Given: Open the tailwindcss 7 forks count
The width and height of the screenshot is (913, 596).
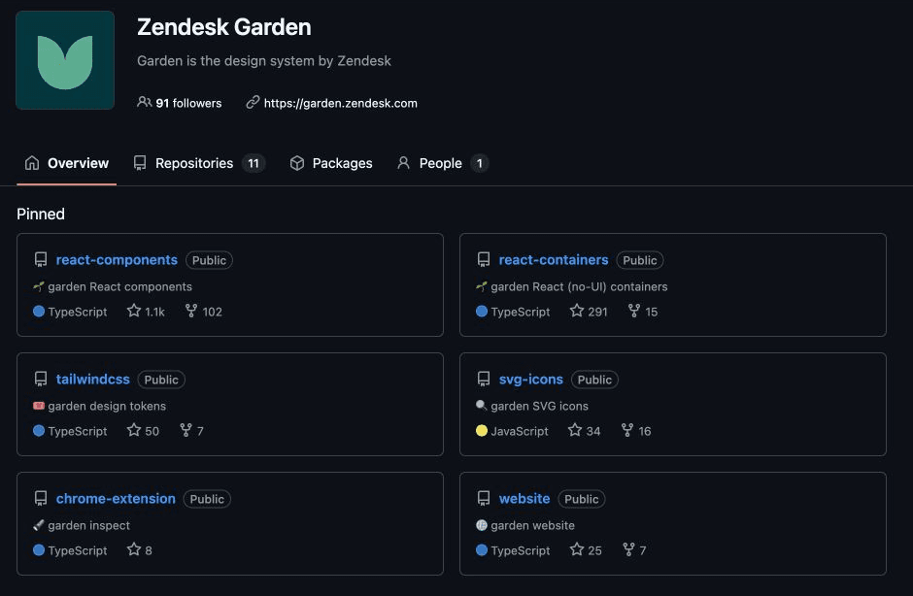Looking at the screenshot, I should pyautogui.click(x=200, y=431).
